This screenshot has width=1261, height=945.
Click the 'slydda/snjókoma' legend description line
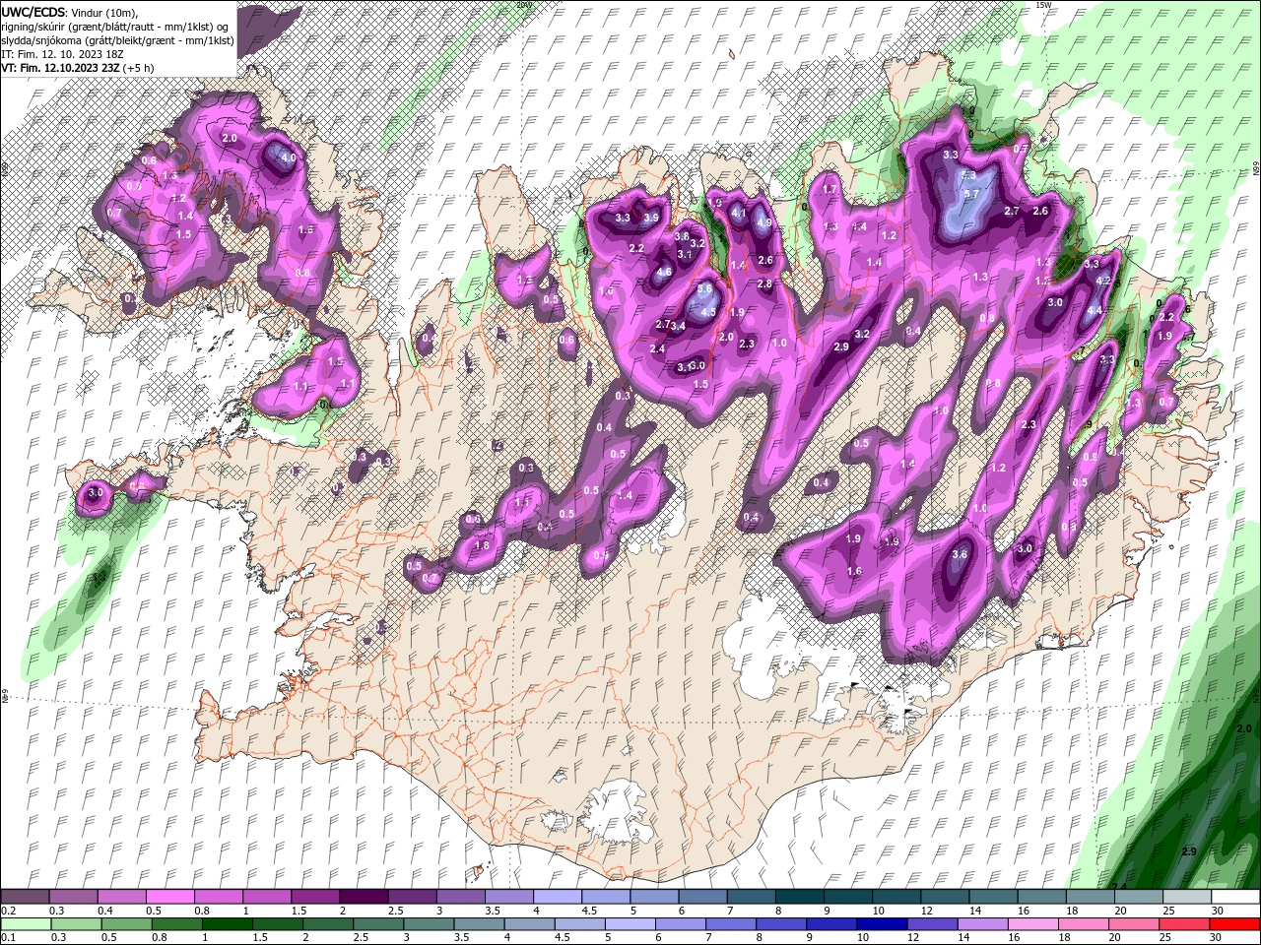pyautogui.click(x=115, y=39)
